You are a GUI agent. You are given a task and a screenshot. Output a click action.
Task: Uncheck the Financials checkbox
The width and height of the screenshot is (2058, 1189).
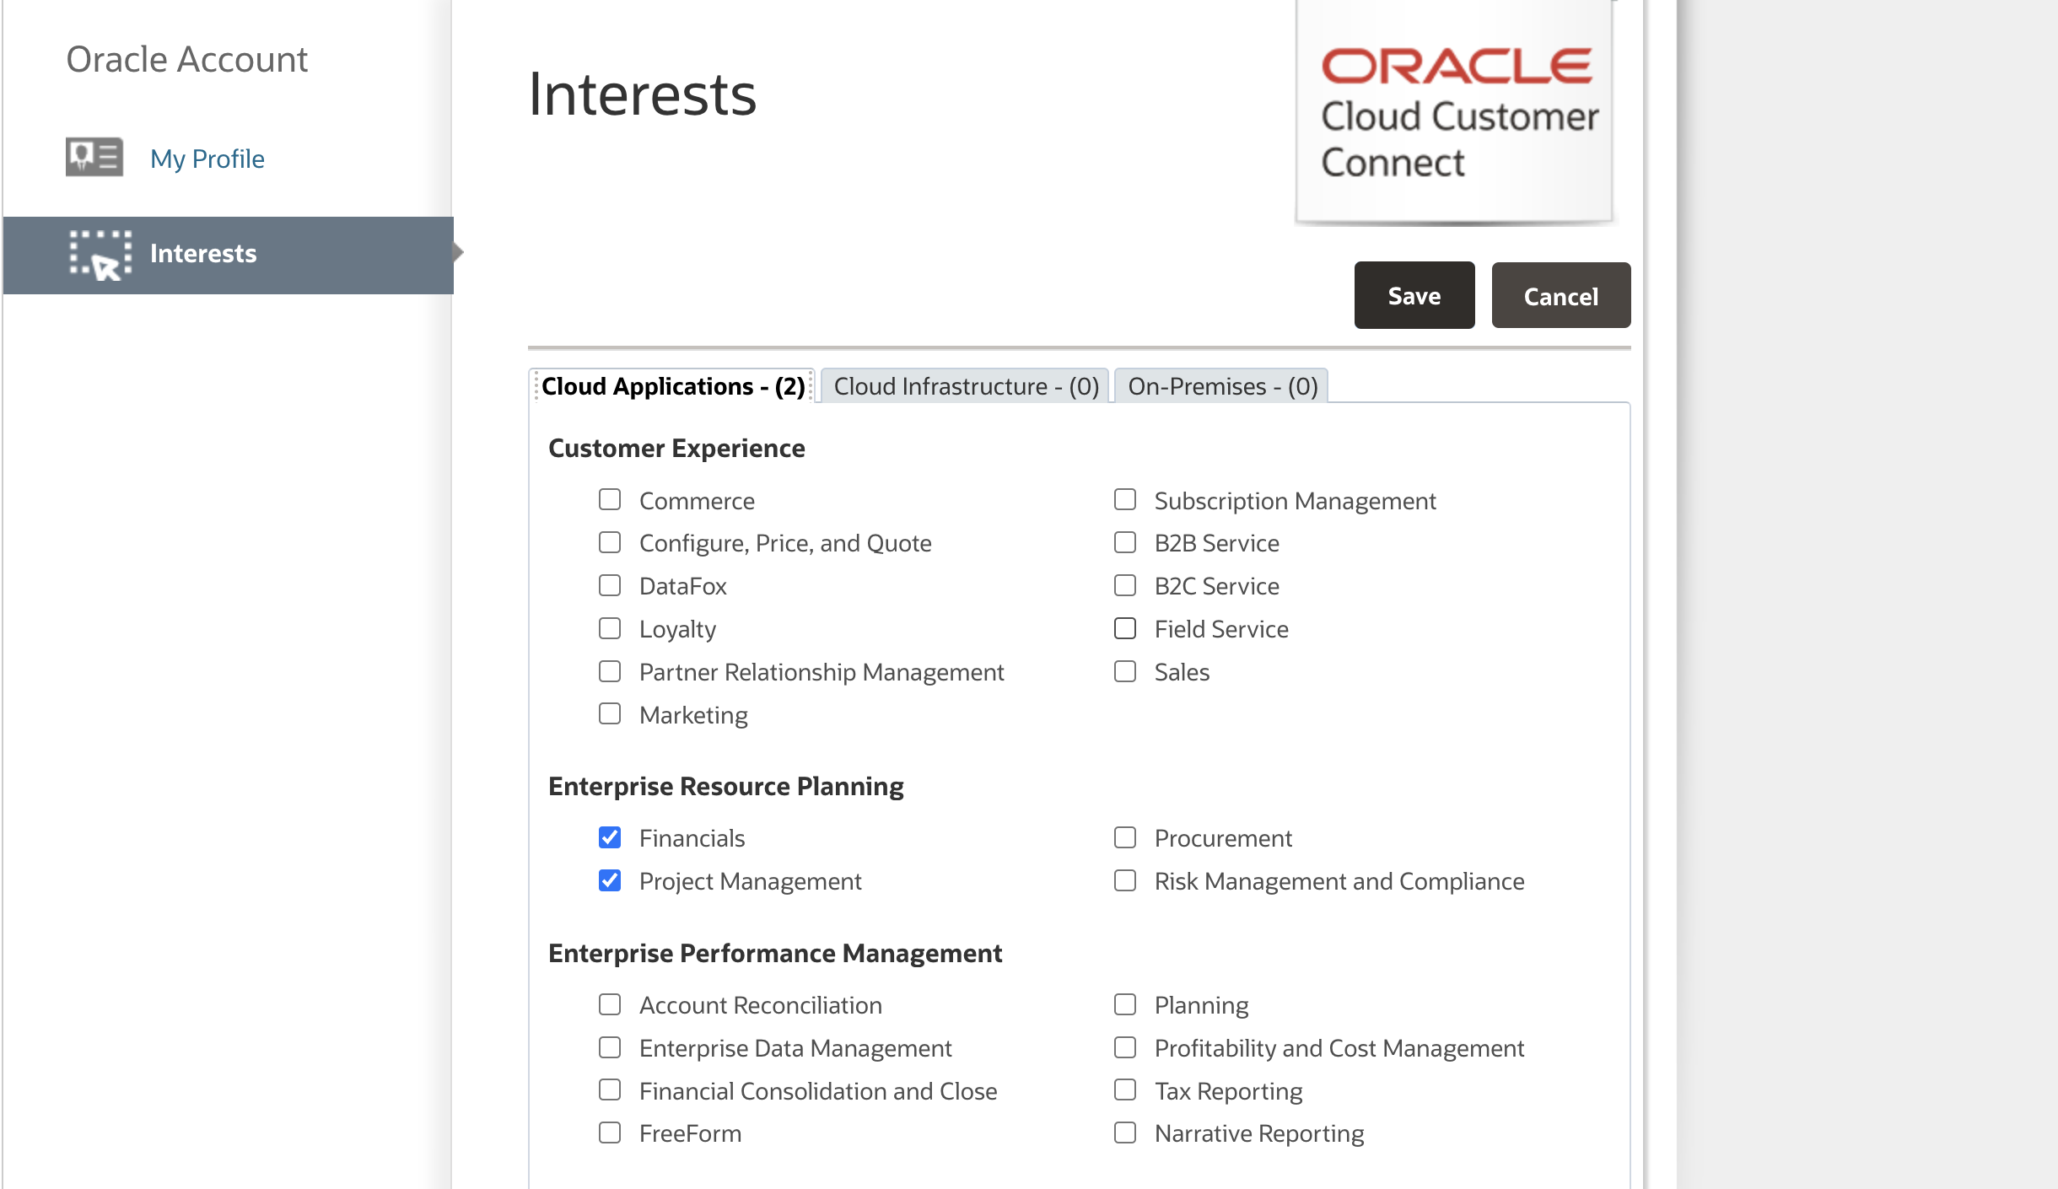(x=610, y=837)
